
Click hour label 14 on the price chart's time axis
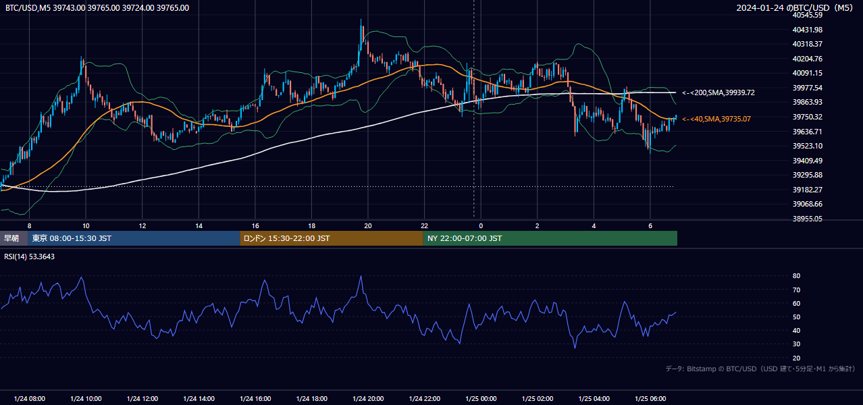tap(199, 225)
